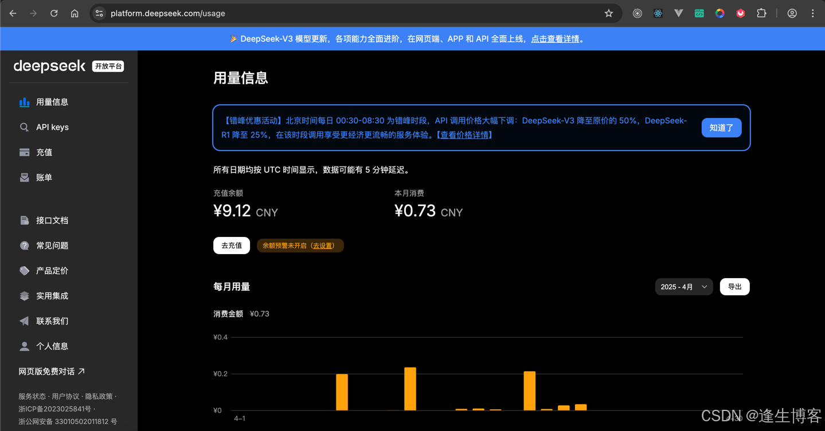Screen dimensions: 825x431
Task: Click the 去充值 button
Action: coord(232,246)
